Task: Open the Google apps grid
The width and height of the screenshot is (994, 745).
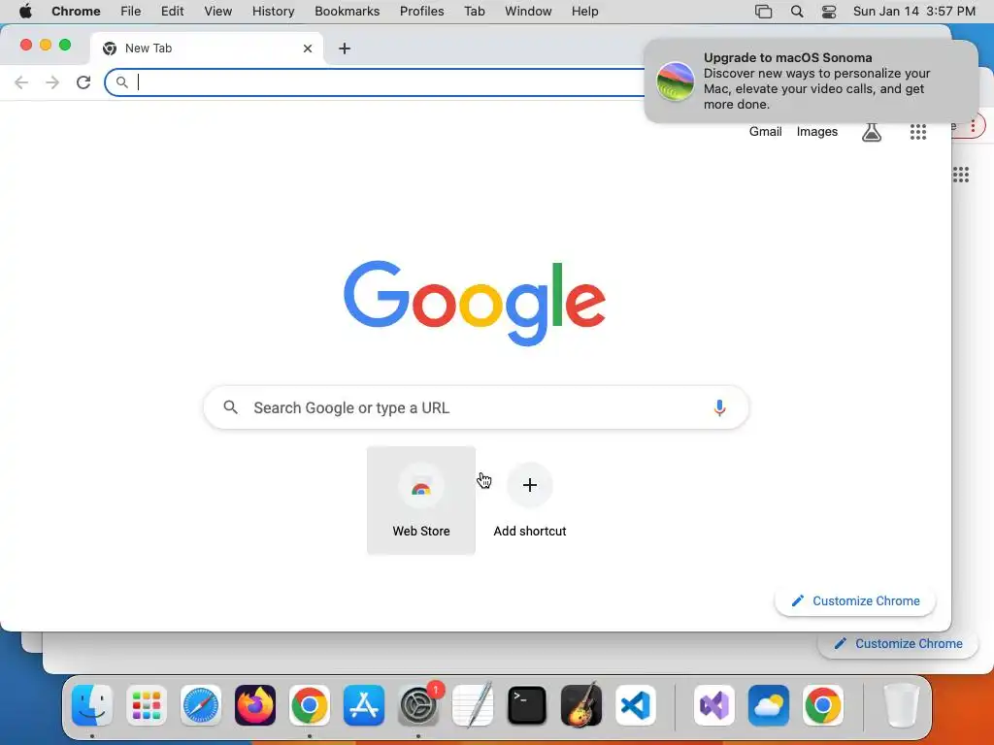Action: [918, 132]
